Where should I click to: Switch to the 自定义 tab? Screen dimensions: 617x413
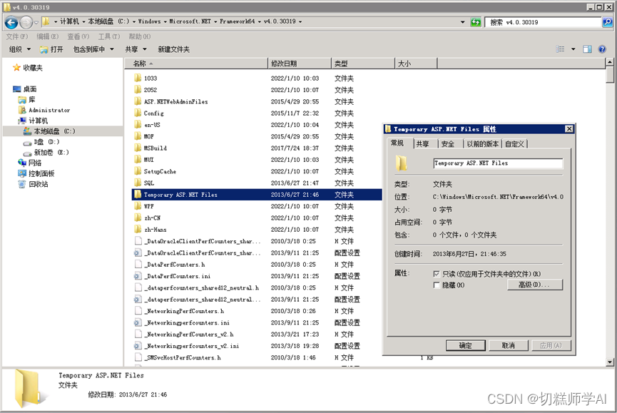[x=515, y=144]
